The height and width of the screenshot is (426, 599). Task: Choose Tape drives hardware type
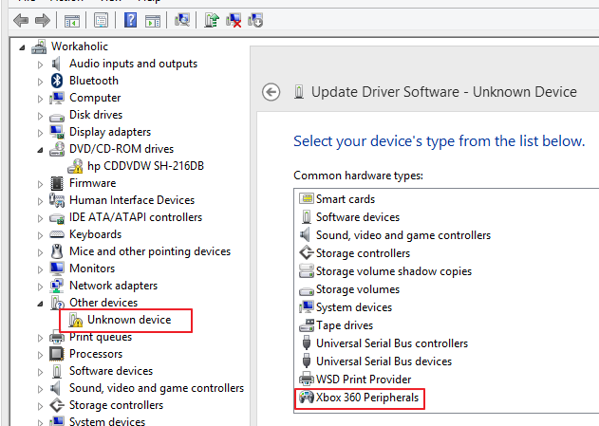pos(345,325)
